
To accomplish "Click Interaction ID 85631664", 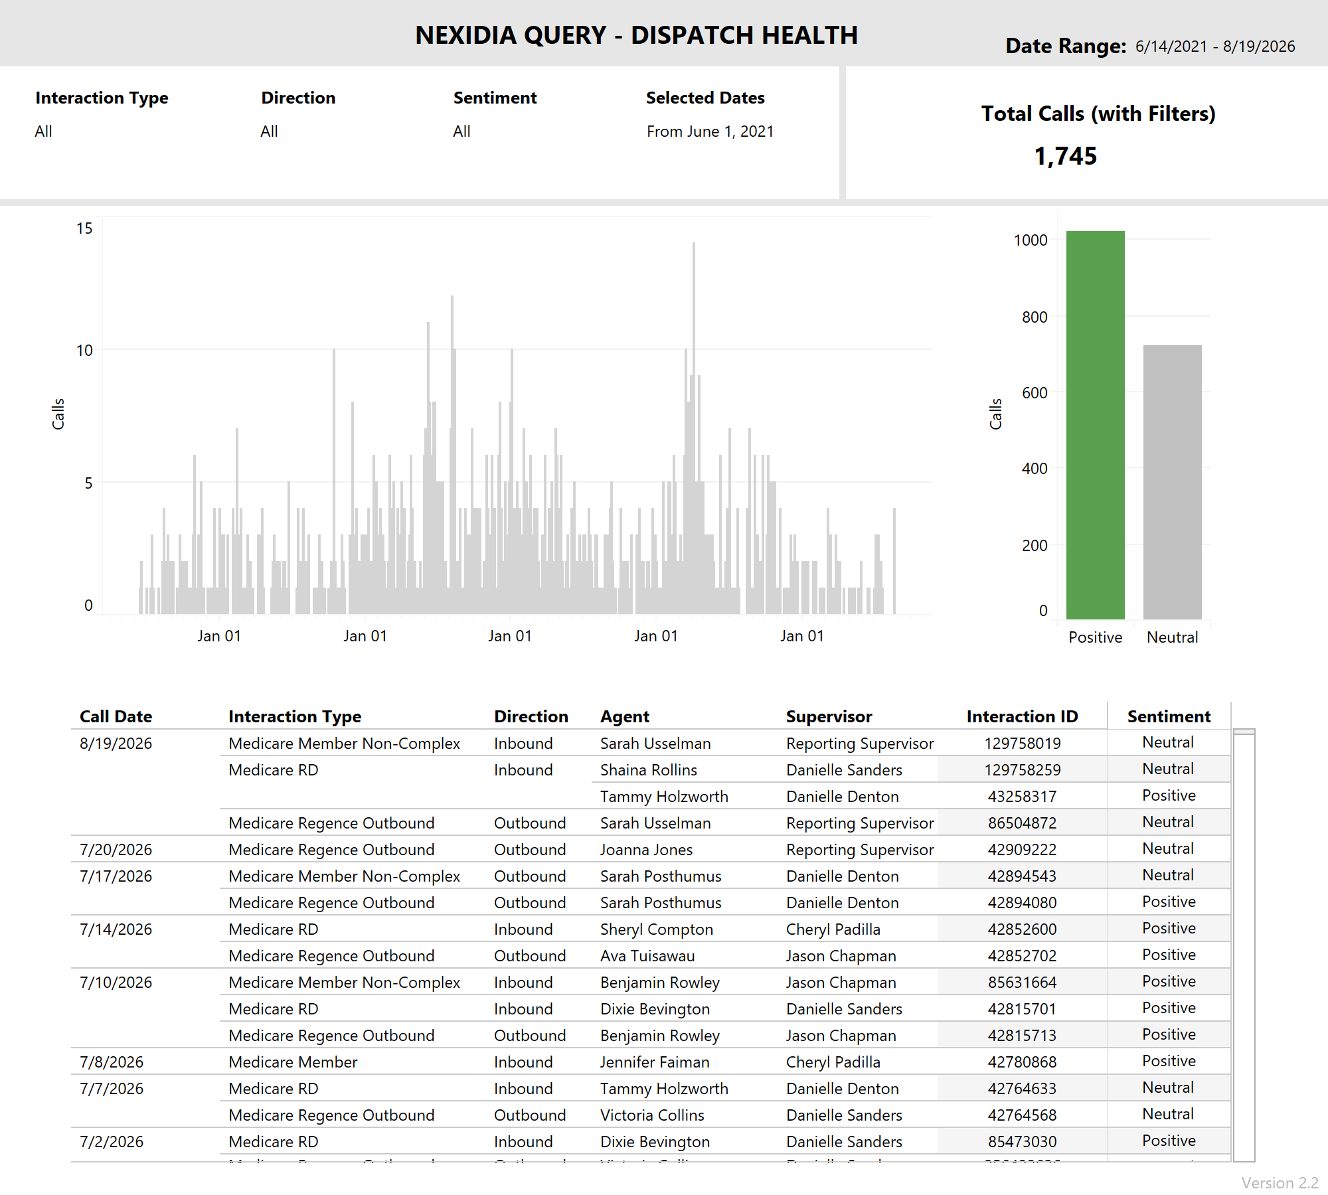I will point(1022,982).
